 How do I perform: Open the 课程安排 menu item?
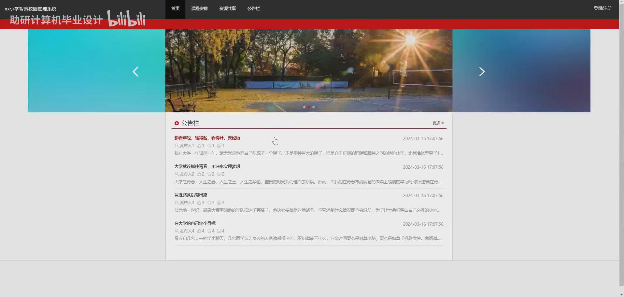click(199, 8)
